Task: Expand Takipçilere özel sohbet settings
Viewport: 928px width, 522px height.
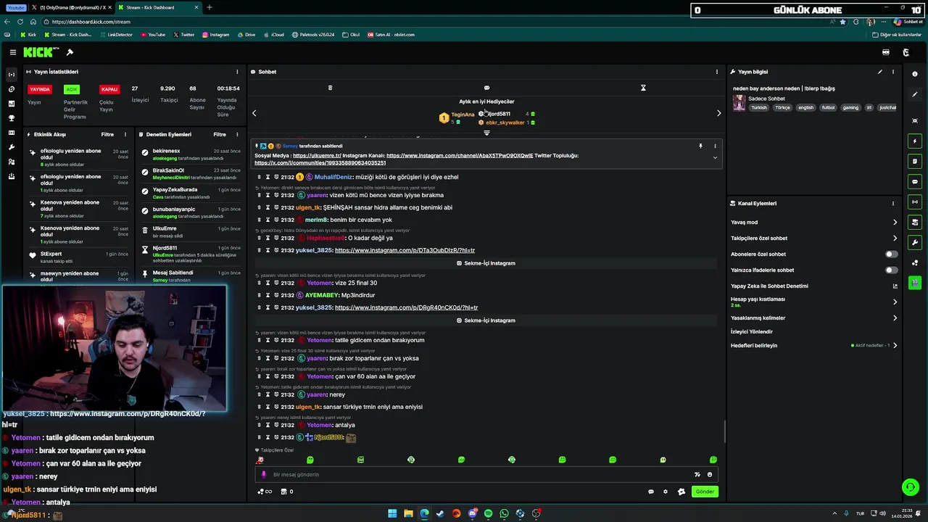Action: coord(813,238)
